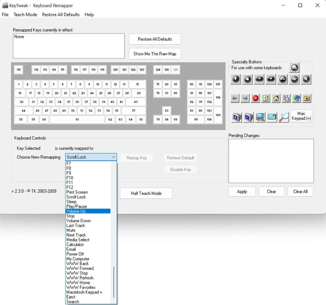
Task: Choose Macintosh Keypad = from the list
Action: tap(88, 292)
